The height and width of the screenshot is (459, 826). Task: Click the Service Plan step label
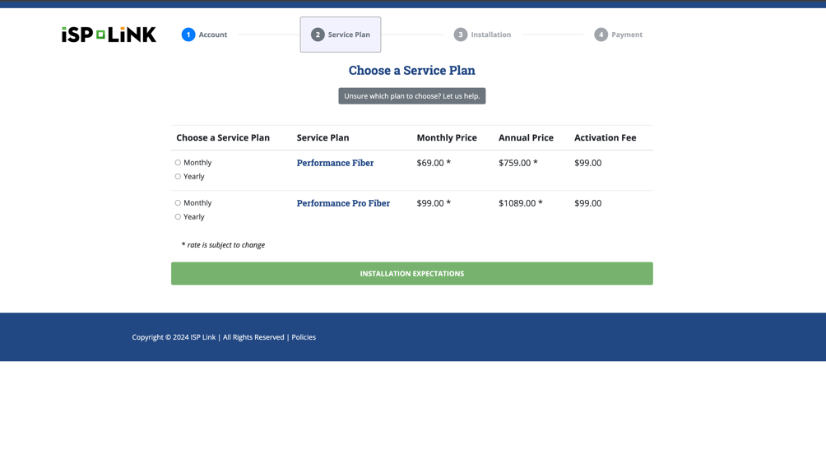[x=349, y=35]
